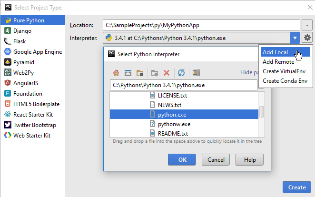Go to Home directory in file chooser

[116, 73]
